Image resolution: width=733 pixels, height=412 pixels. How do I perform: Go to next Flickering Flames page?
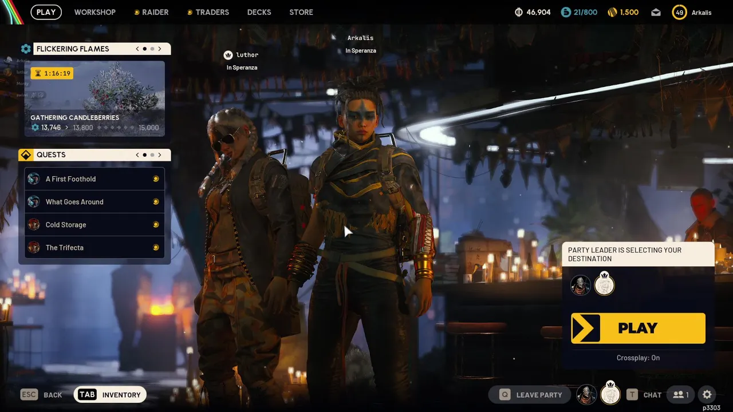pos(160,49)
